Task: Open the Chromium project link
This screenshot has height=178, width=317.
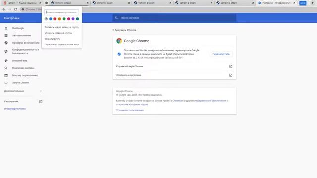Action: (178, 101)
